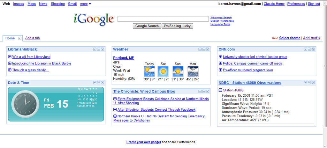327x148 pixels.
Task: Go to Images in top navigation
Action: pyautogui.click(x=19, y=4)
